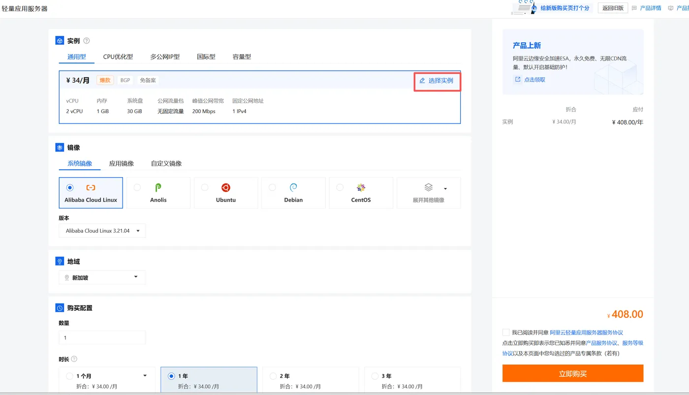Click the 镜像 section icon
Screen dimensions: 689x395
coord(60,148)
